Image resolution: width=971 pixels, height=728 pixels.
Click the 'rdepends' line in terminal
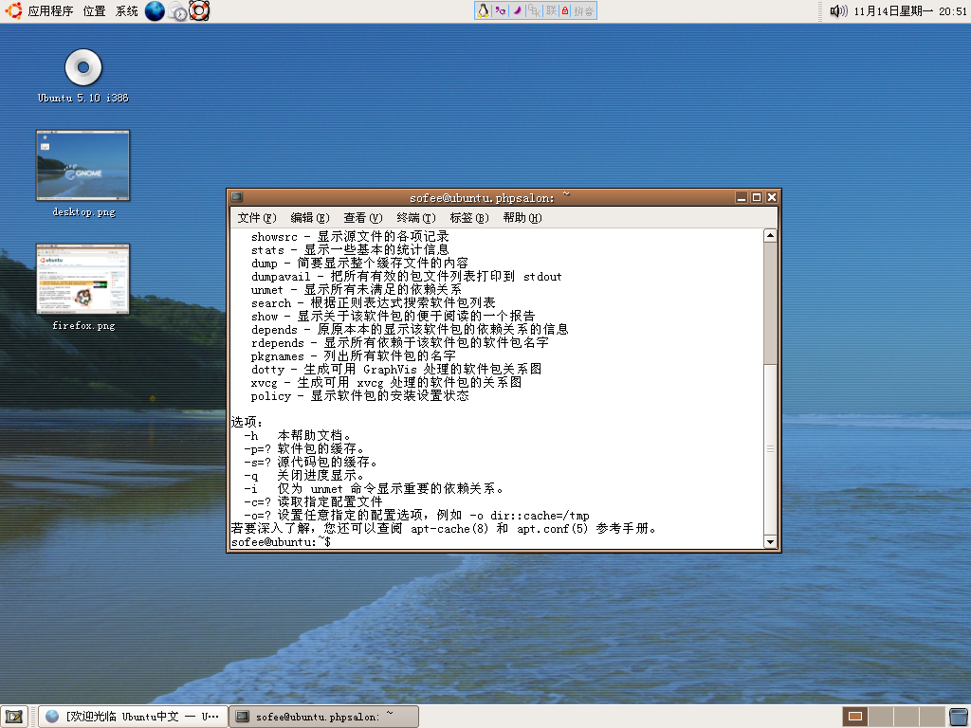399,343
